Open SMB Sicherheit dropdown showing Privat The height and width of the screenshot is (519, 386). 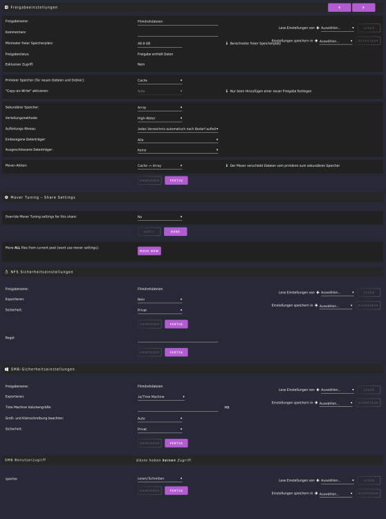click(160, 429)
